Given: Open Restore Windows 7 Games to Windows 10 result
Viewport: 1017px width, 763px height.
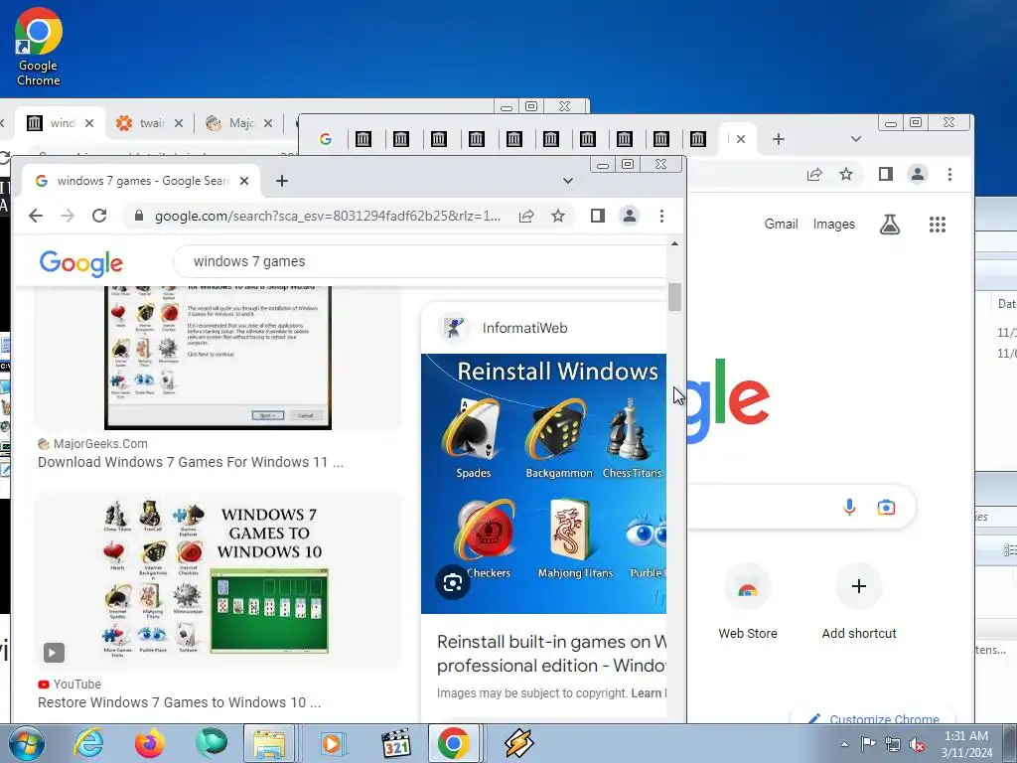Looking at the screenshot, I should tap(179, 702).
